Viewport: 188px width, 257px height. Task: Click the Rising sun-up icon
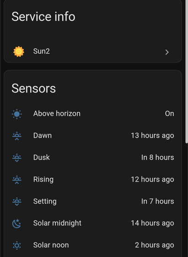(x=17, y=180)
